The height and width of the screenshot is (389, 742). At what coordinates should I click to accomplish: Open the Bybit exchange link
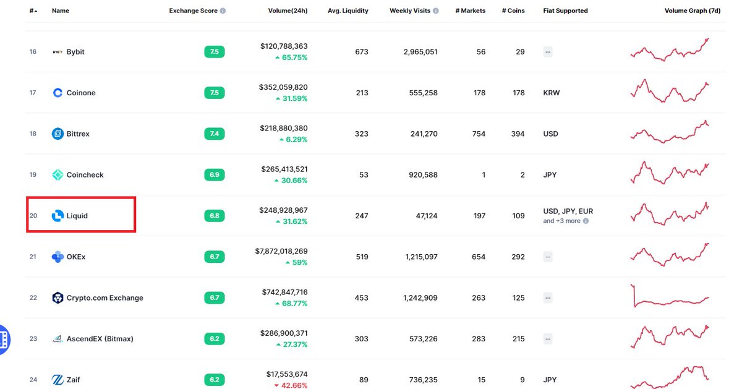click(x=75, y=52)
